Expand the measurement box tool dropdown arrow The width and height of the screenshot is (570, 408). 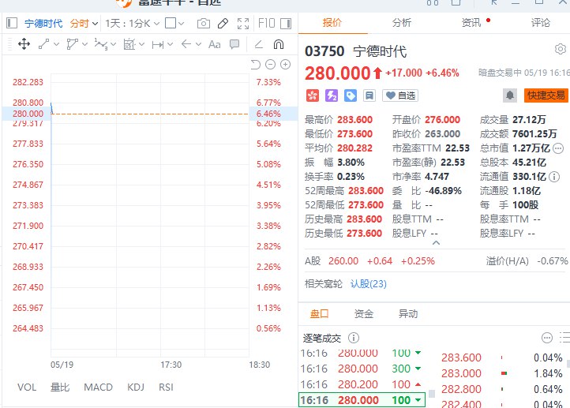[141, 44]
